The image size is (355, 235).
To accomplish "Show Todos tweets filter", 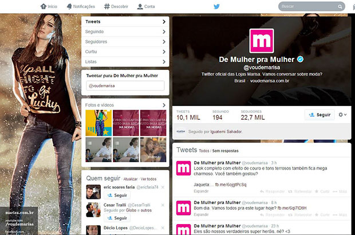I will (x=204, y=151).
